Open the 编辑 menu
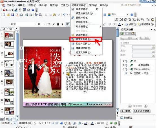The height and width of the screenshot is (128, 157). pos(21,5)
